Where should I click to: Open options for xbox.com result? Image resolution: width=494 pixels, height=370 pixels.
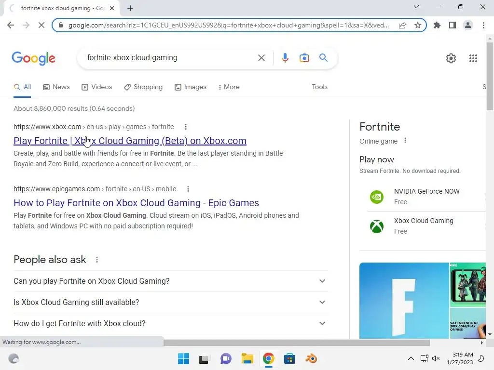coord(186,127)
